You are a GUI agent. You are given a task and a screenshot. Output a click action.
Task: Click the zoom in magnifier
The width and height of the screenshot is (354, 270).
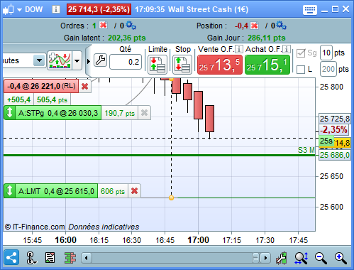(x=341, y=258)
